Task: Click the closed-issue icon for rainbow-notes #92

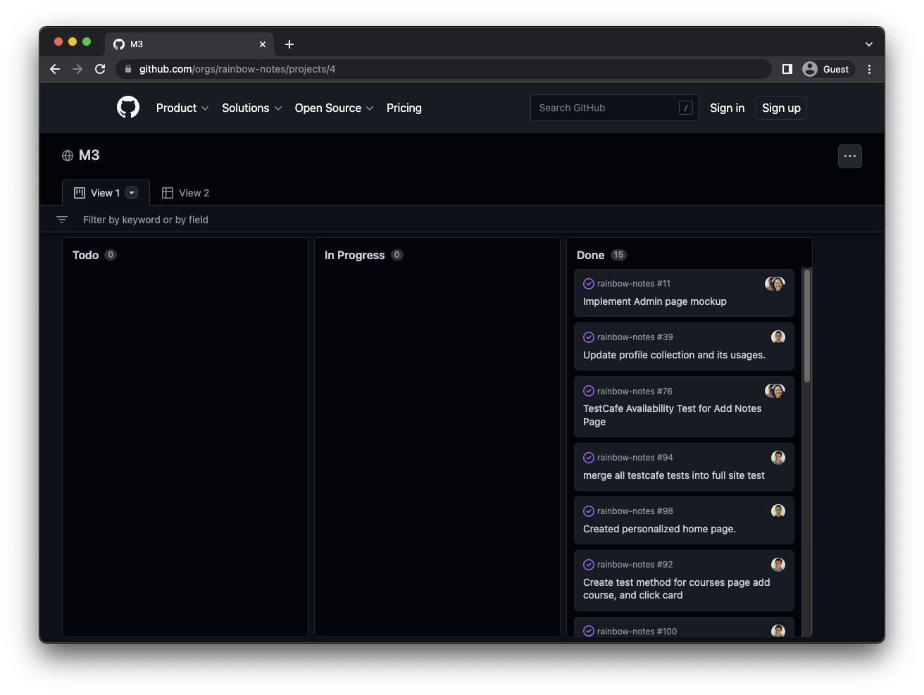Action: click(x=589, y=565)
